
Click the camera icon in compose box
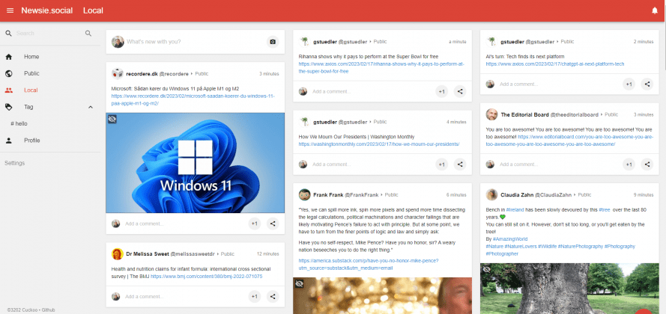273,42
